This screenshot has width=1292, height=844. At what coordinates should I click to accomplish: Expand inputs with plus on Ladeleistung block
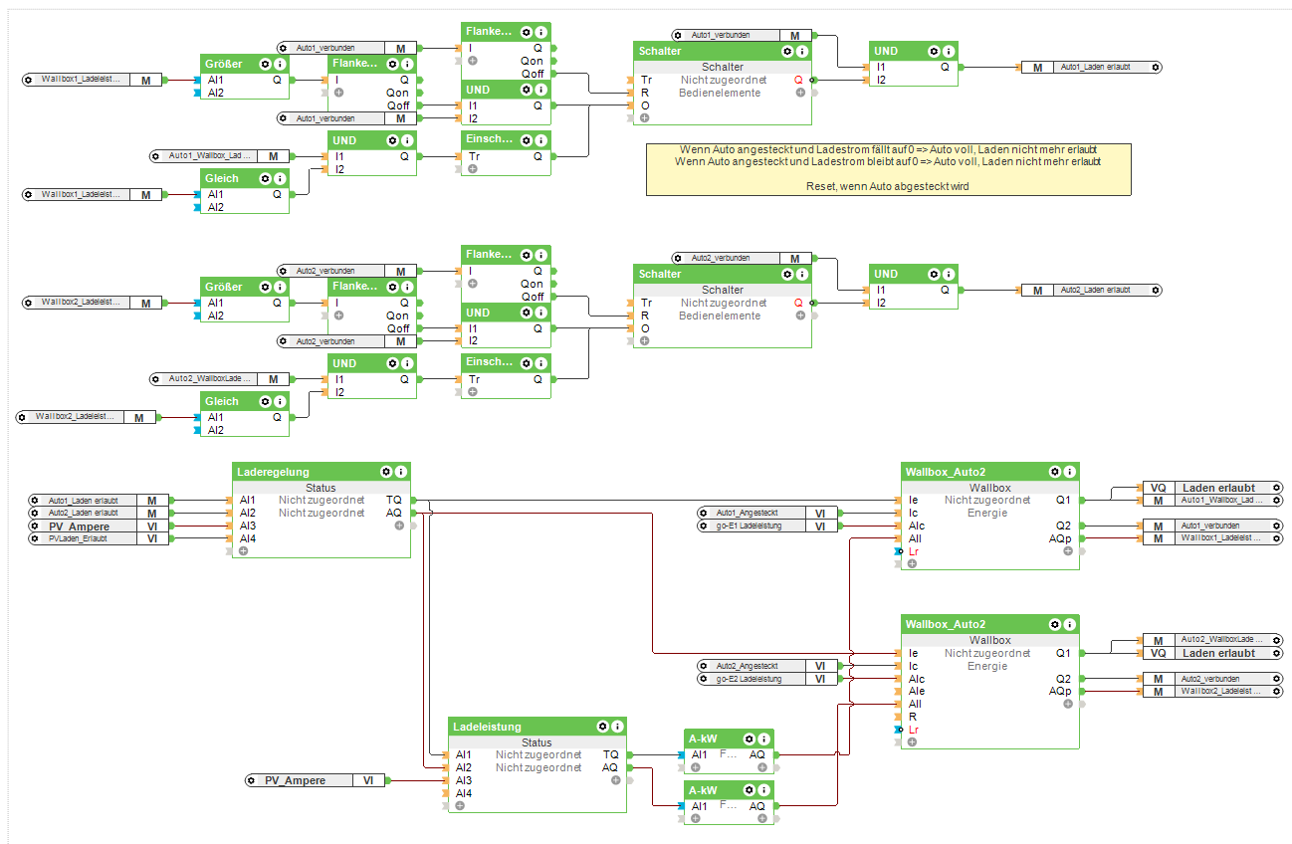point(460,806)
